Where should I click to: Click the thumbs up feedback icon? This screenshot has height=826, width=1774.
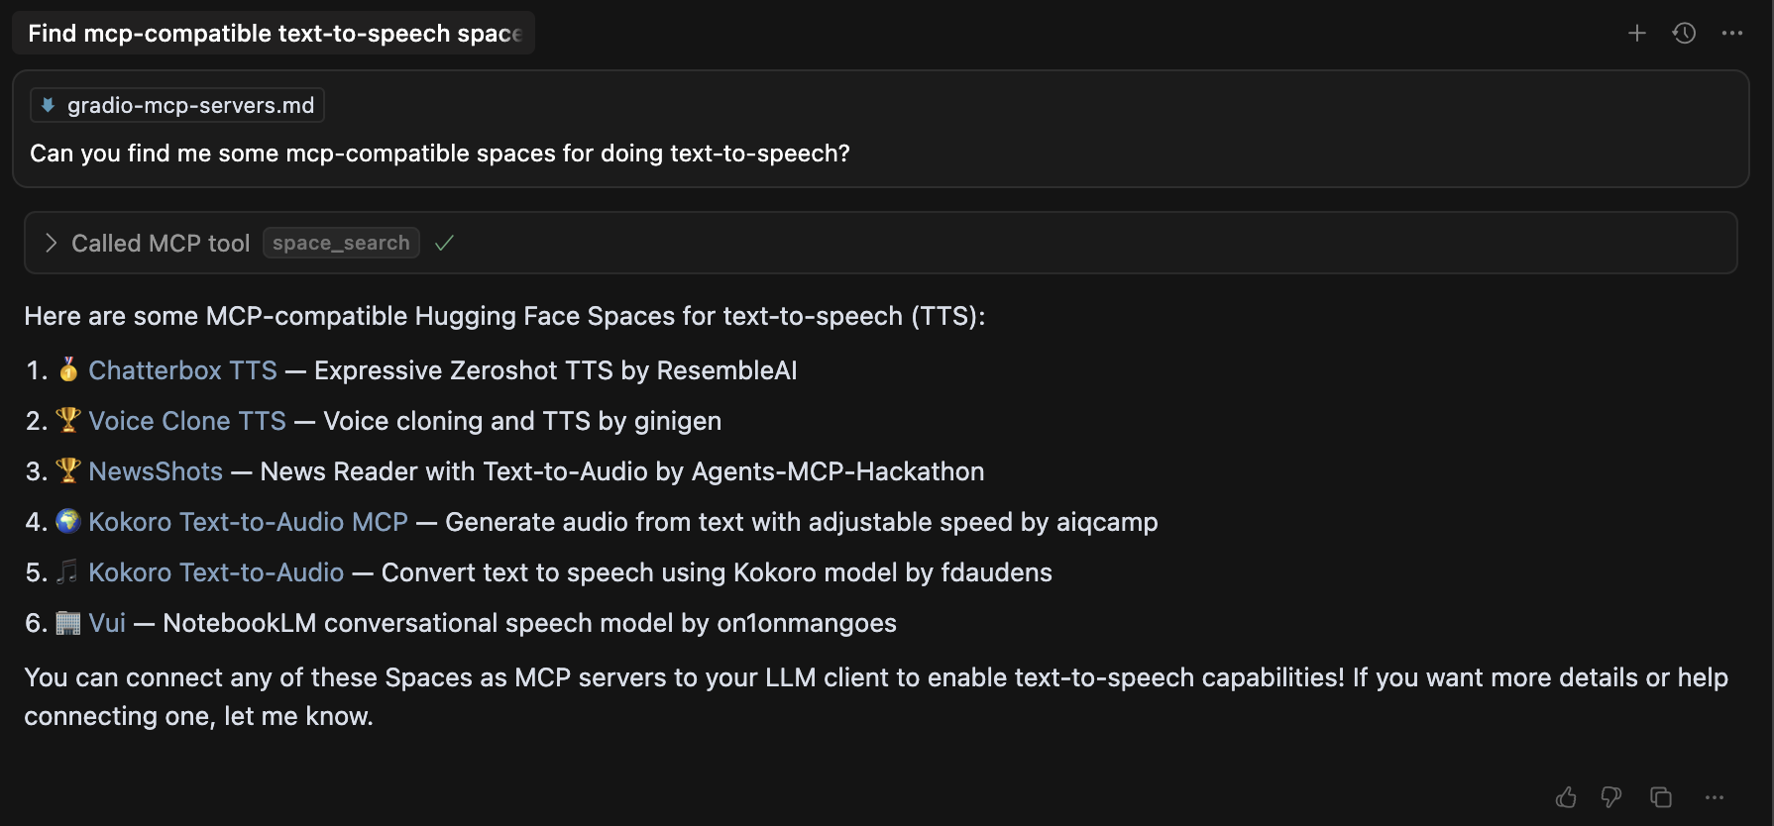1566,797
